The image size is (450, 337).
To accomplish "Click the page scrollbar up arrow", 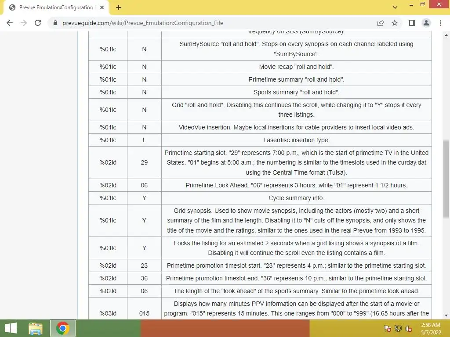I will pos(446,35).
